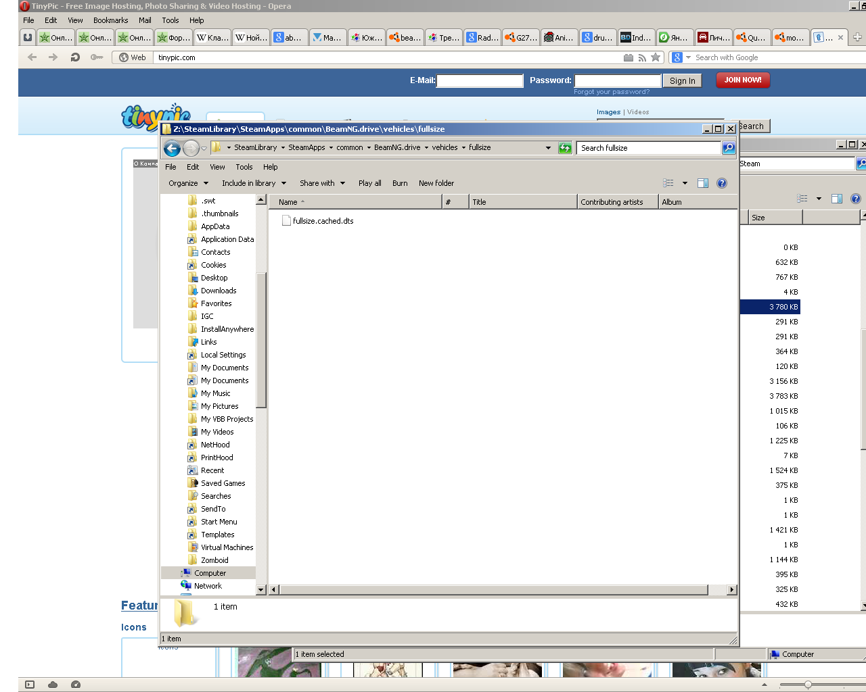Refresh the fullsize folder address bar
This screenshot has width=866, height=692.
565,148
